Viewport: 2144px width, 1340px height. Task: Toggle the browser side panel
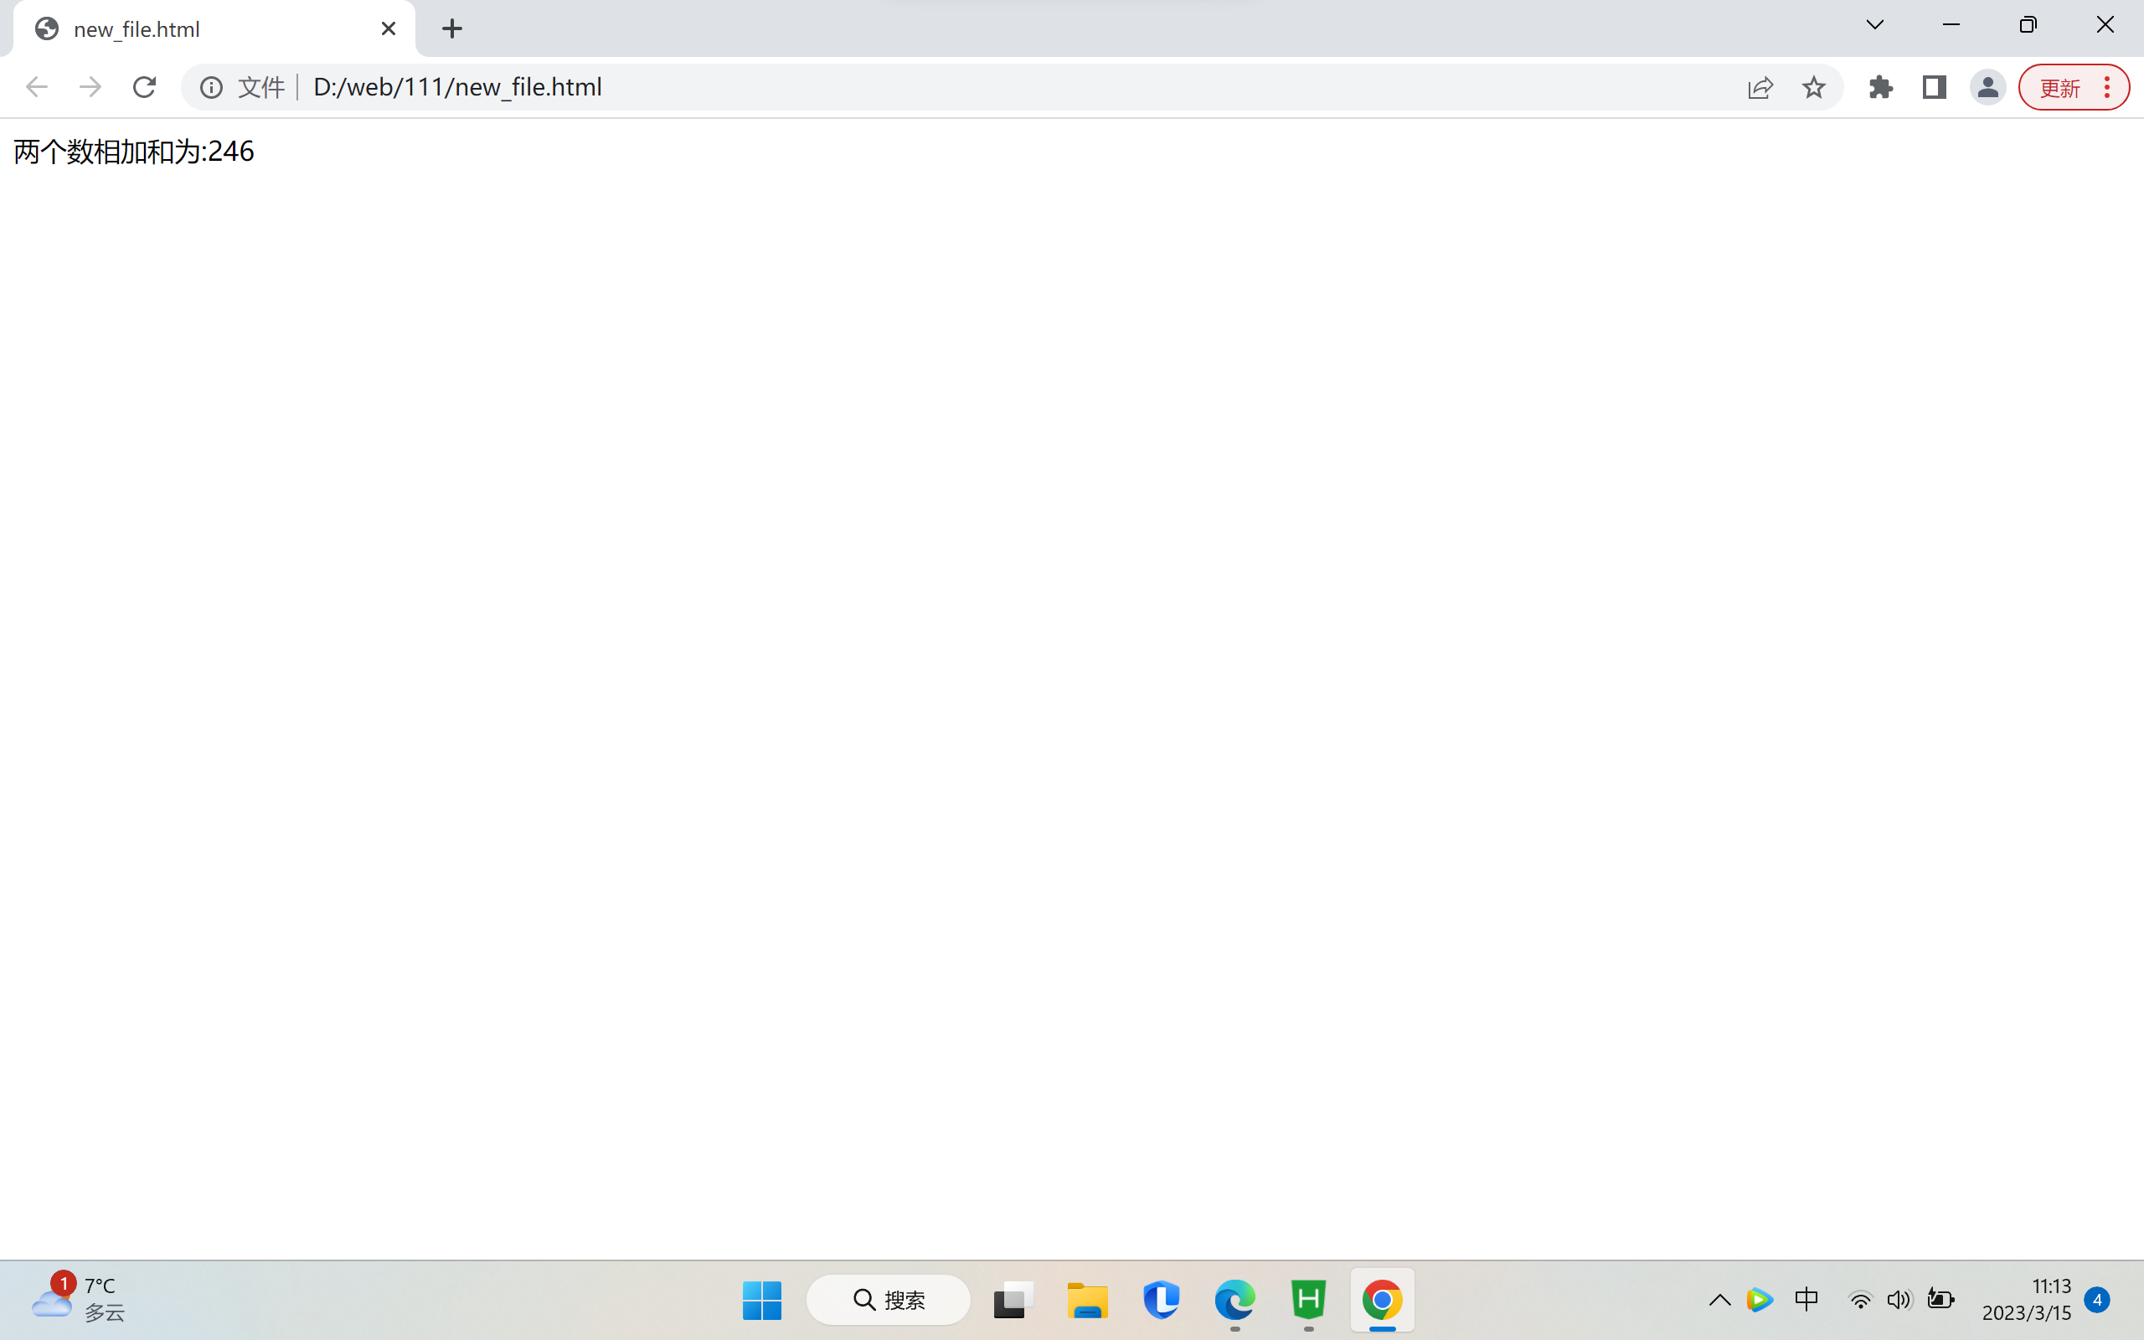[1934, 87]
